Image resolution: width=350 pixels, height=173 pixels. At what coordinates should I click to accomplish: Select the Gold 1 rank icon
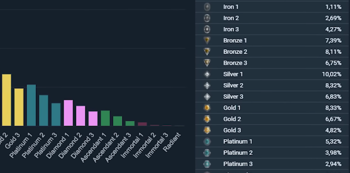pyautogui.click(x=207, y=108)
